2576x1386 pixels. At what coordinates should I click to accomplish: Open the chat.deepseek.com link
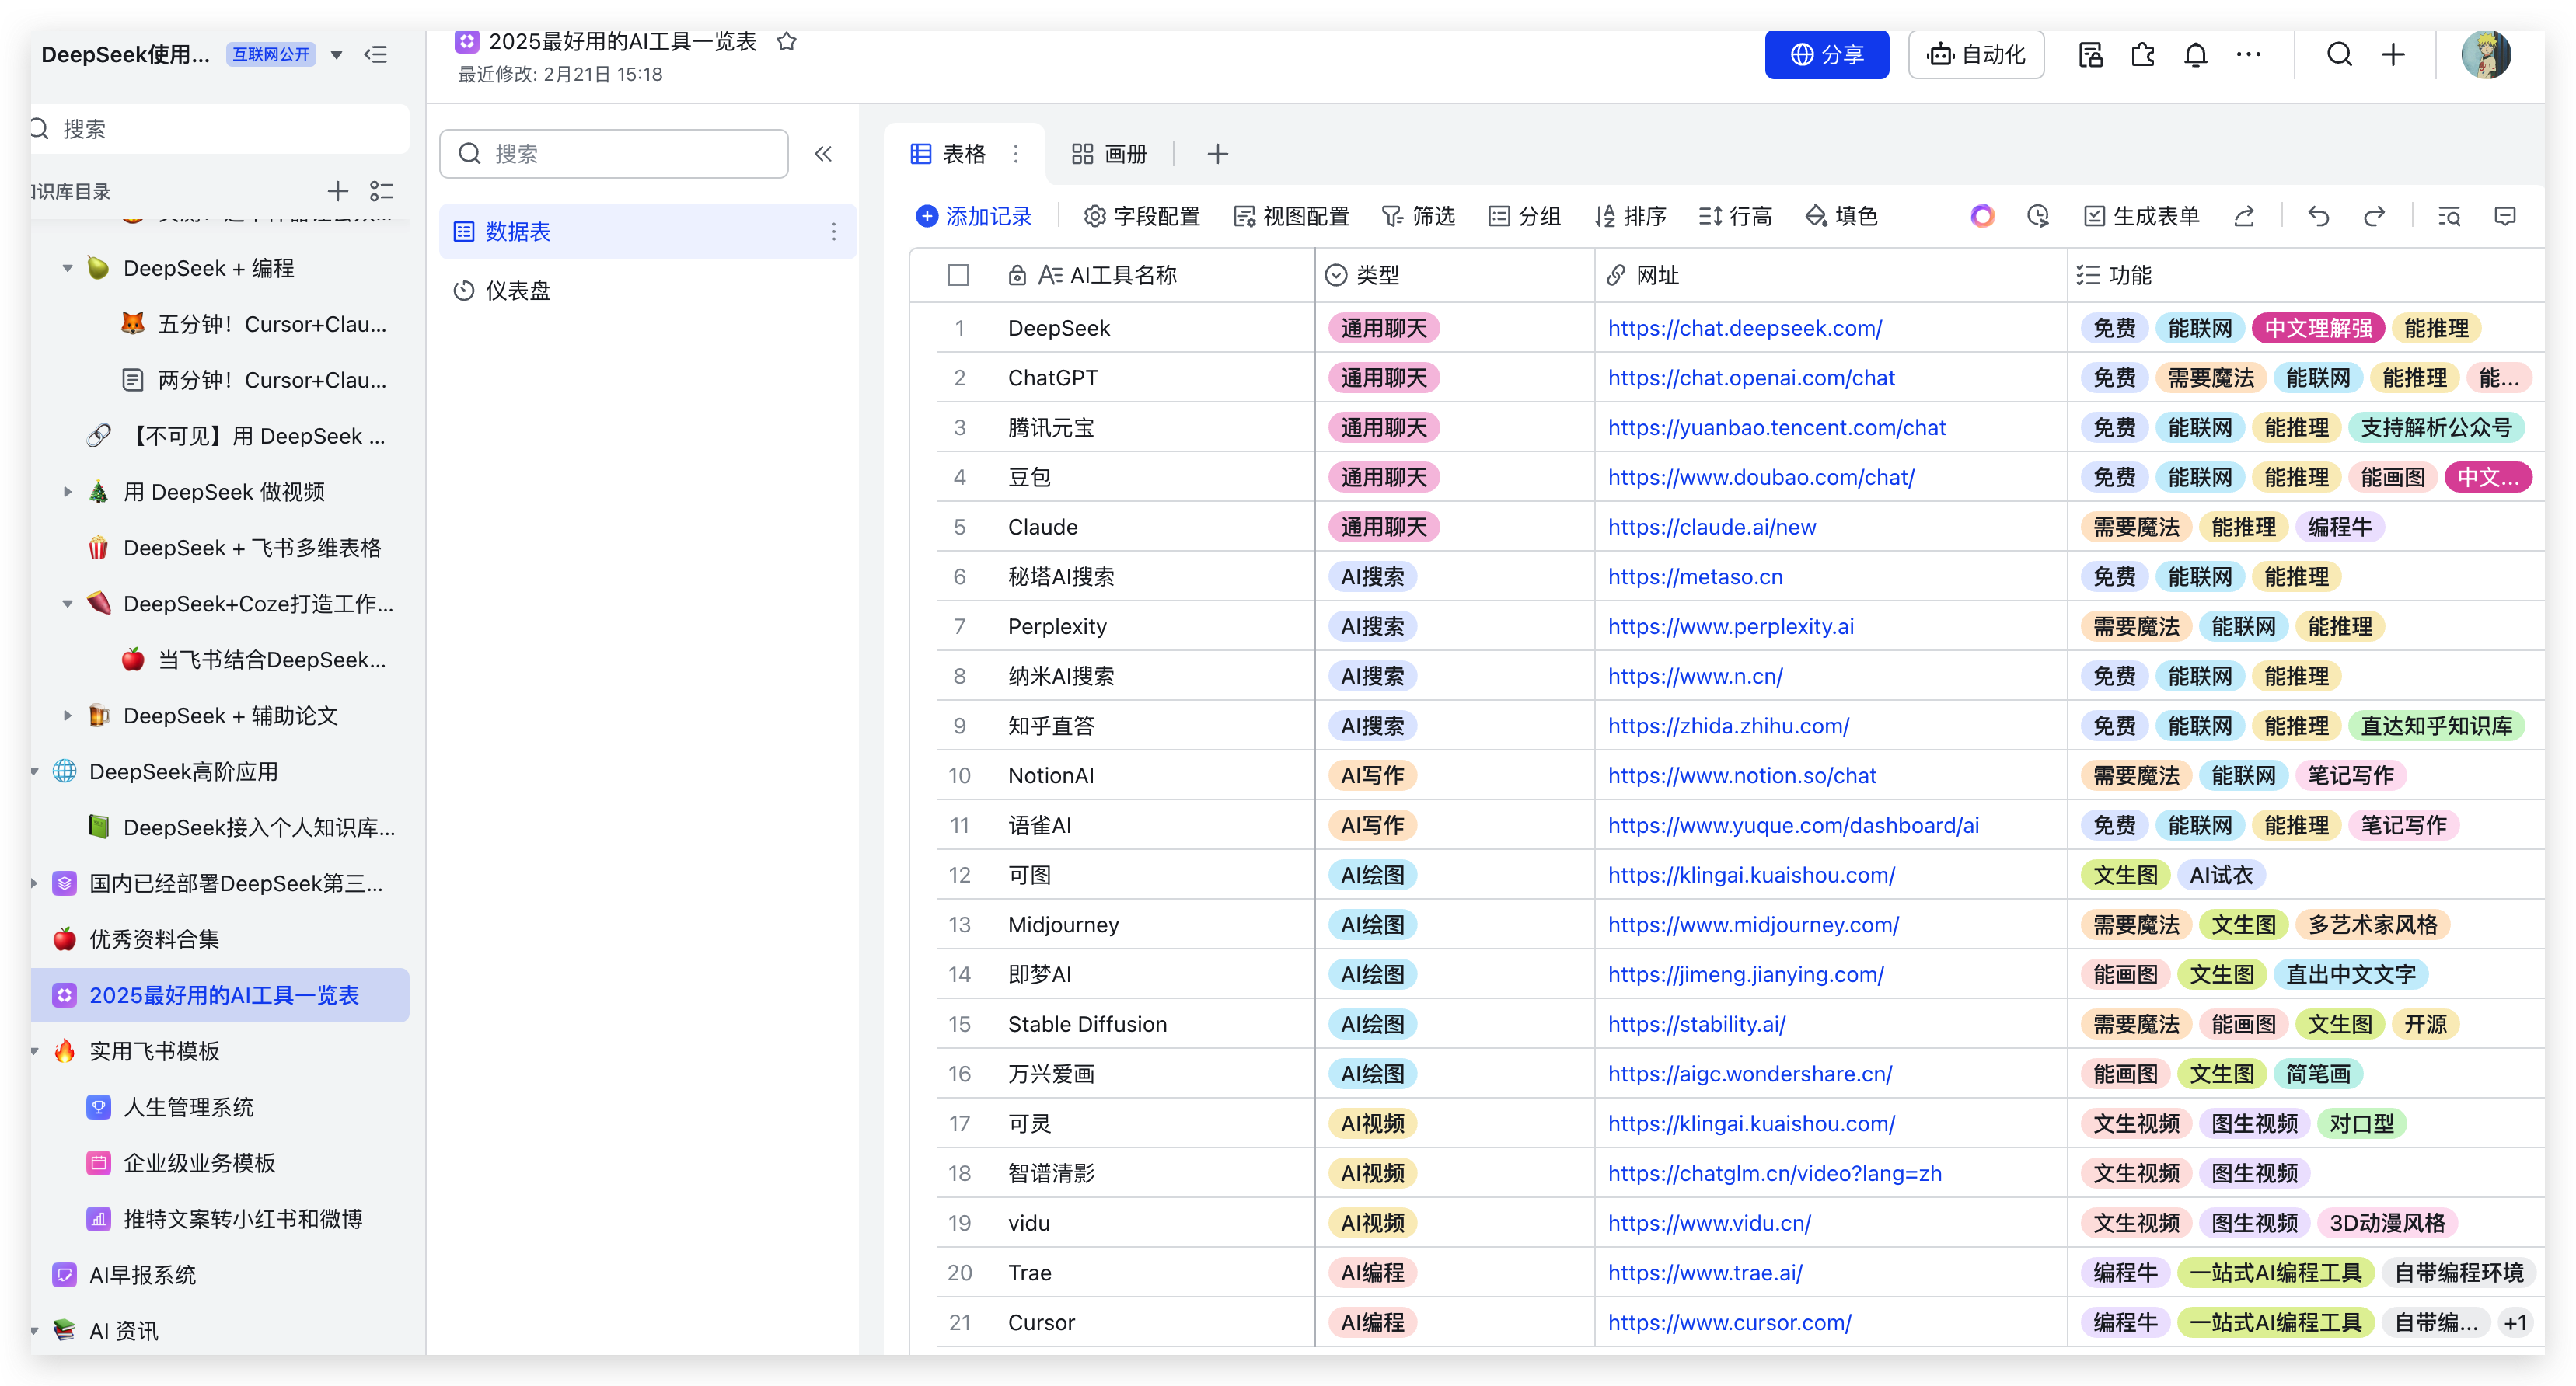click(x=1744, y=329)
